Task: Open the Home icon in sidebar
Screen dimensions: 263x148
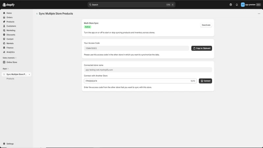Action: [4, 13]
